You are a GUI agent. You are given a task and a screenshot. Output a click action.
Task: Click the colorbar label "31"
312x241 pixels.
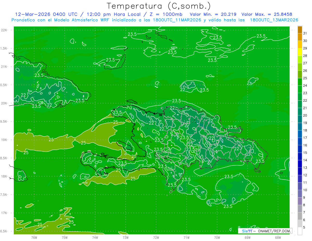coord(305,33)
